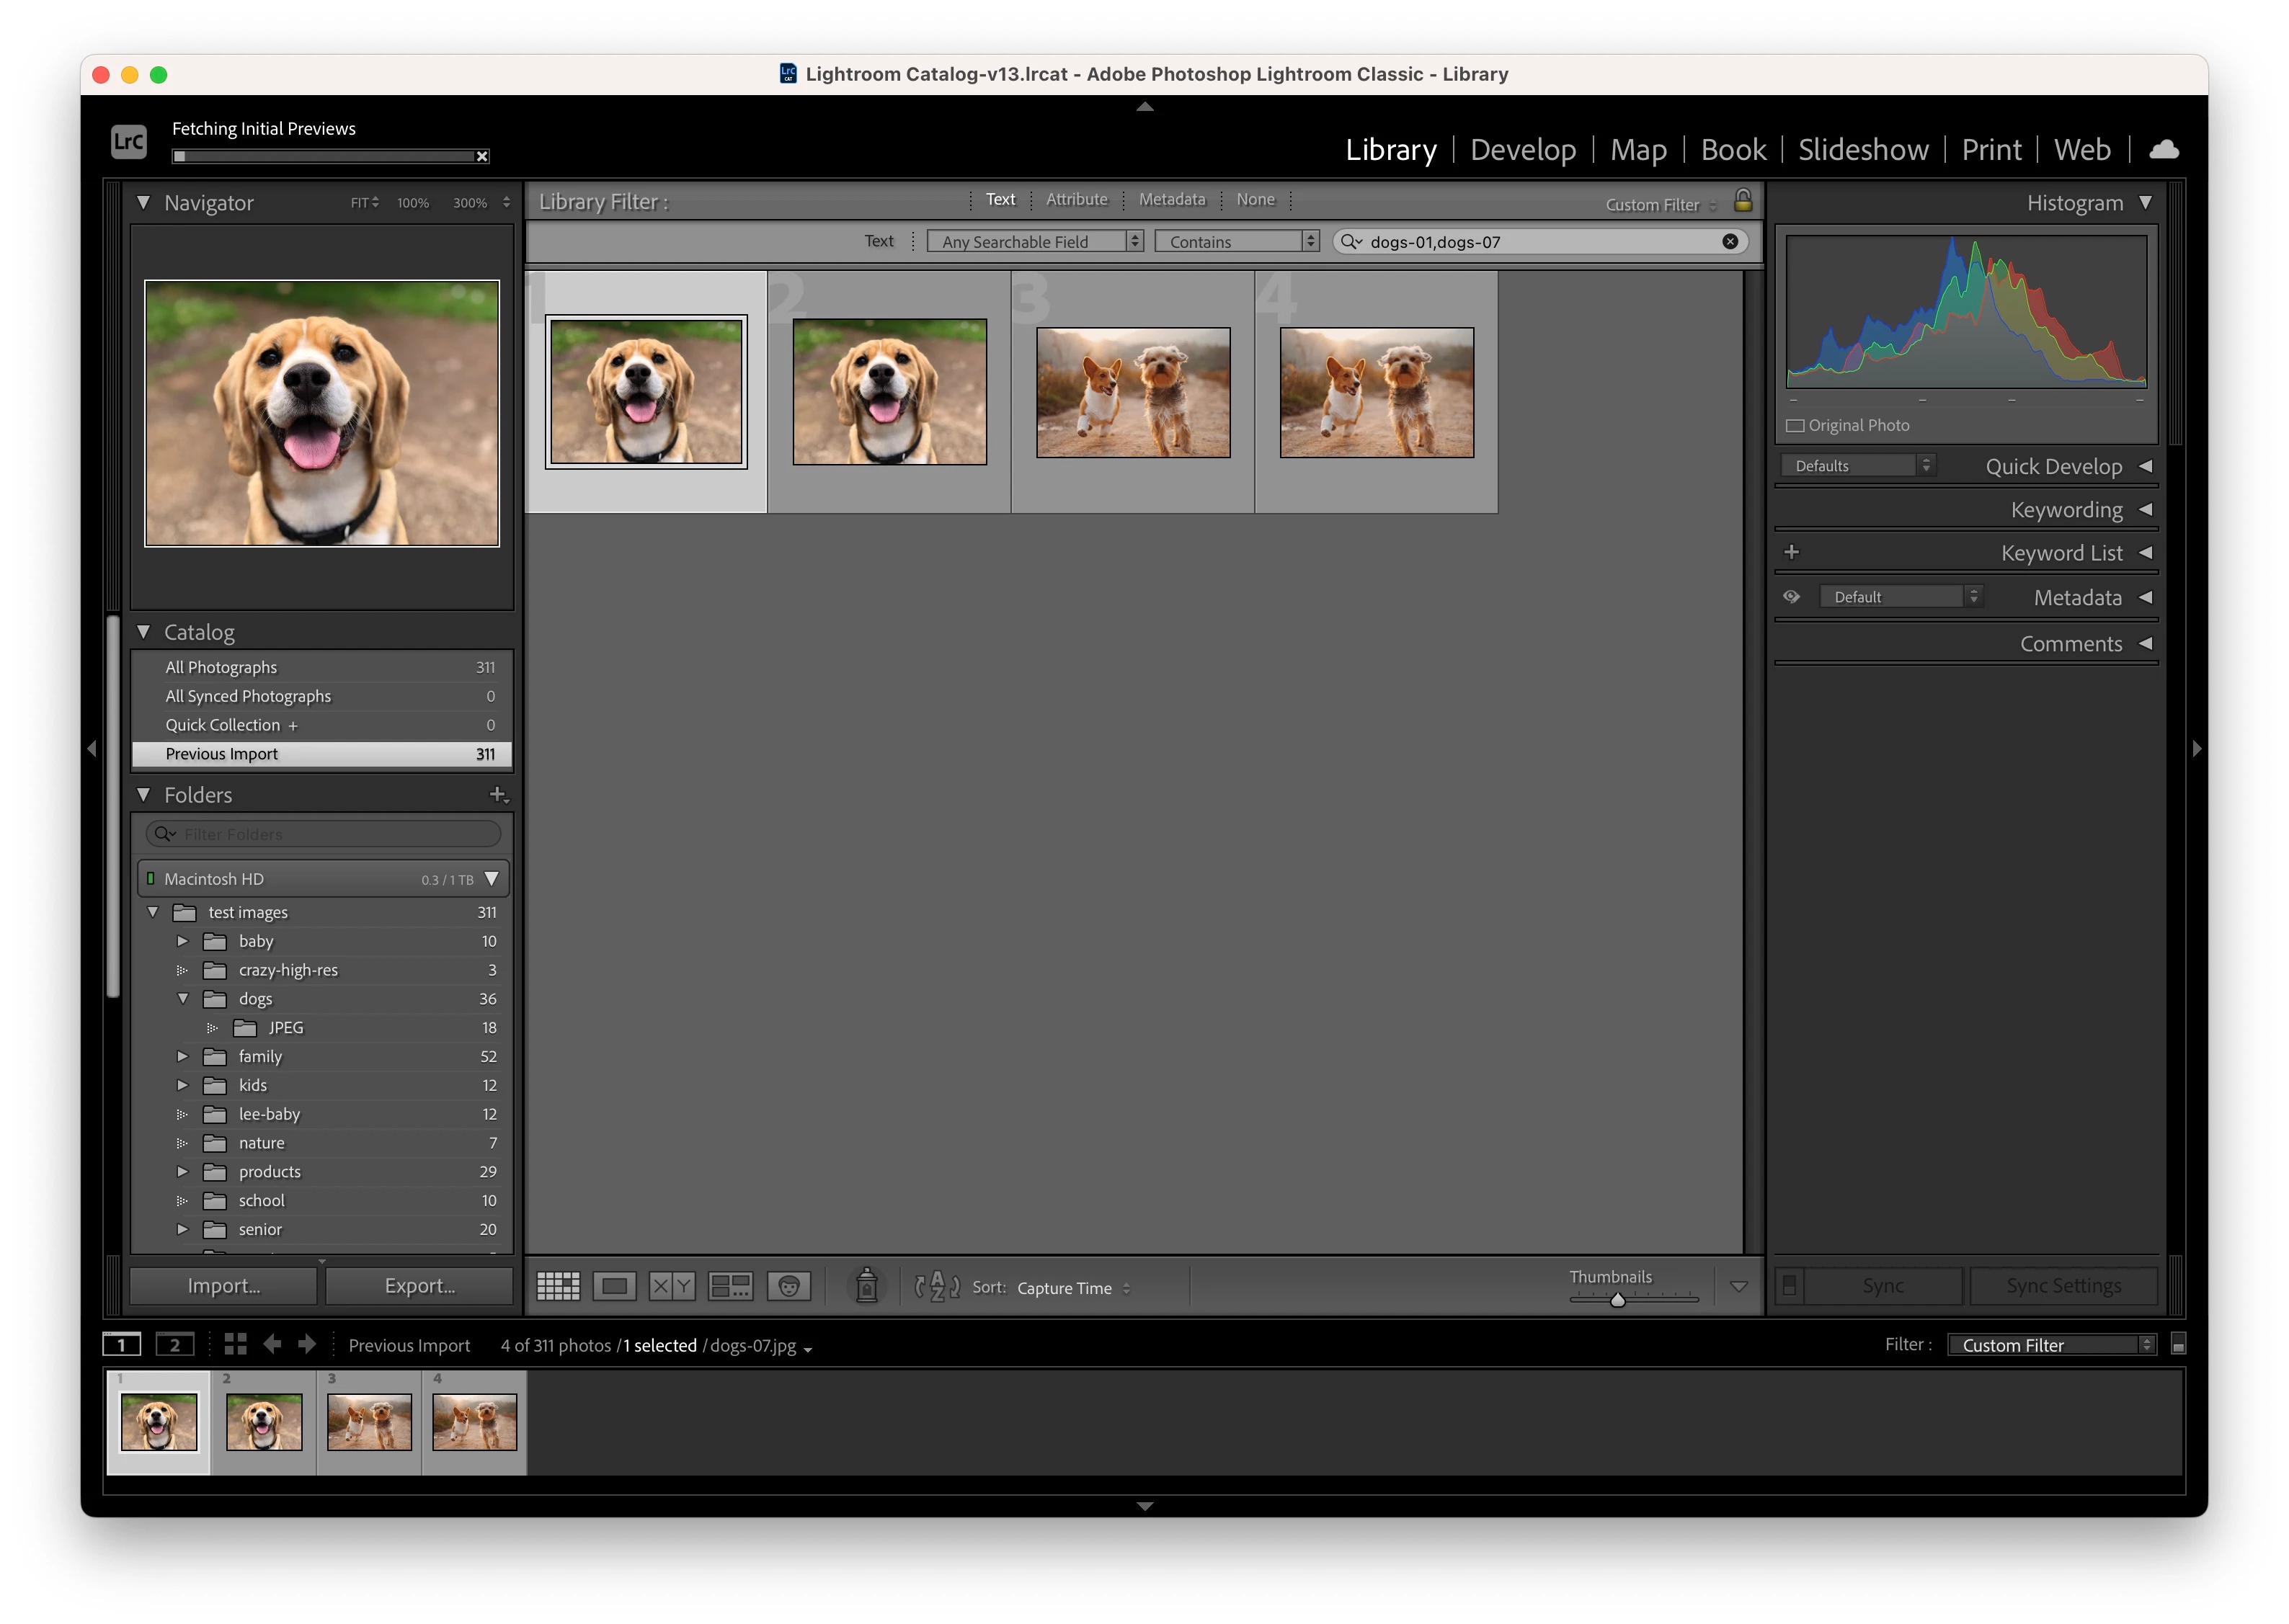2289x1624 pixels.
Task: Adjust the Thumbnails size slider
Action: 1617,1299
